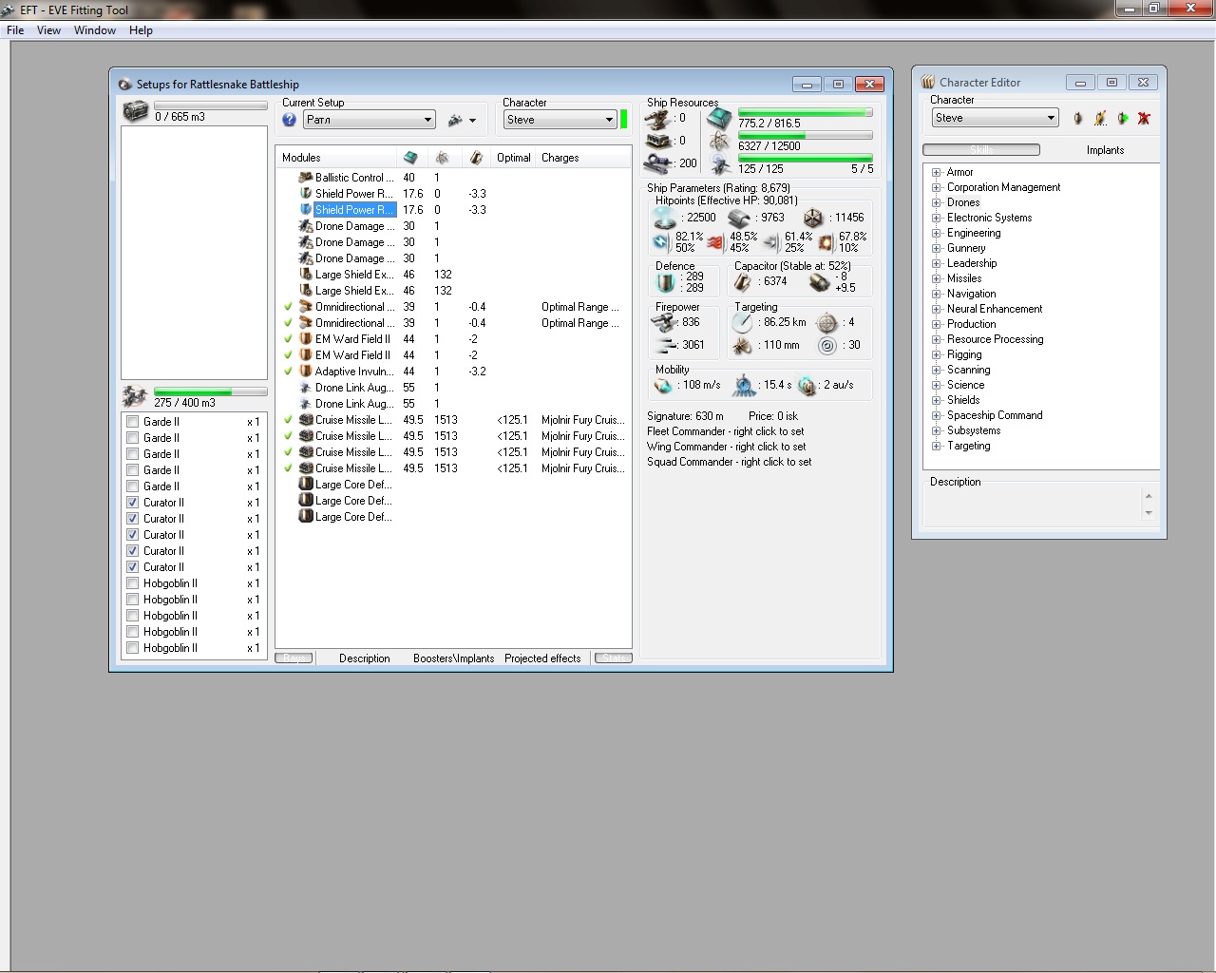Click the shield hitpoints icon showing 22500
The width and height of the screenshot is (1216, 973).
665,218
